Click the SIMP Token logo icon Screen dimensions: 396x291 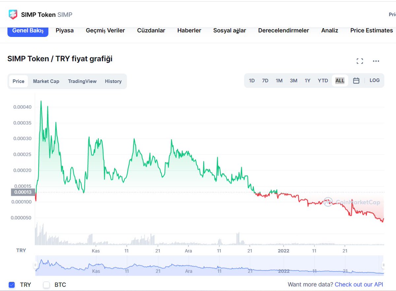point(13,15)
